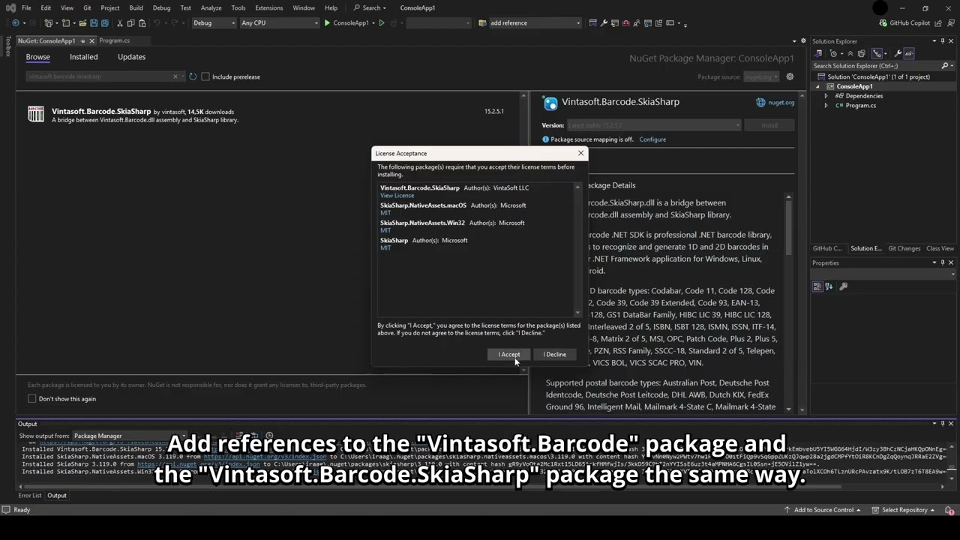Switch to the Program.cs document tab
The height and width of the screenshot is (540, 960).
pyautogui.click(x=114, y=40)
